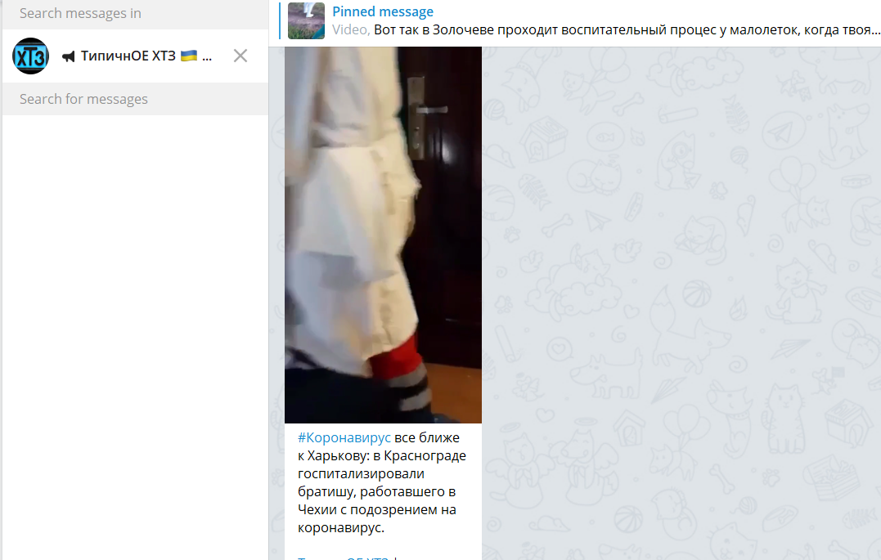
Task: Click the "Pinned message" title
Action: coord(383,11)
